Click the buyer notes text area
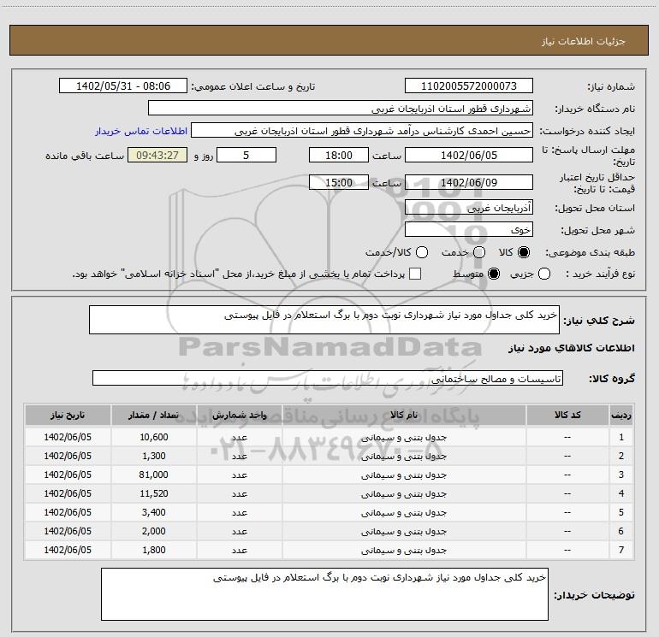This screenshot has width=659, height=637. click(x=324, y=594)
